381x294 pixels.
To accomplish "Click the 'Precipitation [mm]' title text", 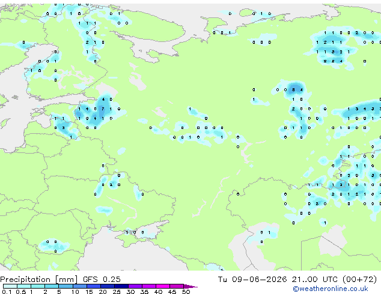I will (39, 280).
